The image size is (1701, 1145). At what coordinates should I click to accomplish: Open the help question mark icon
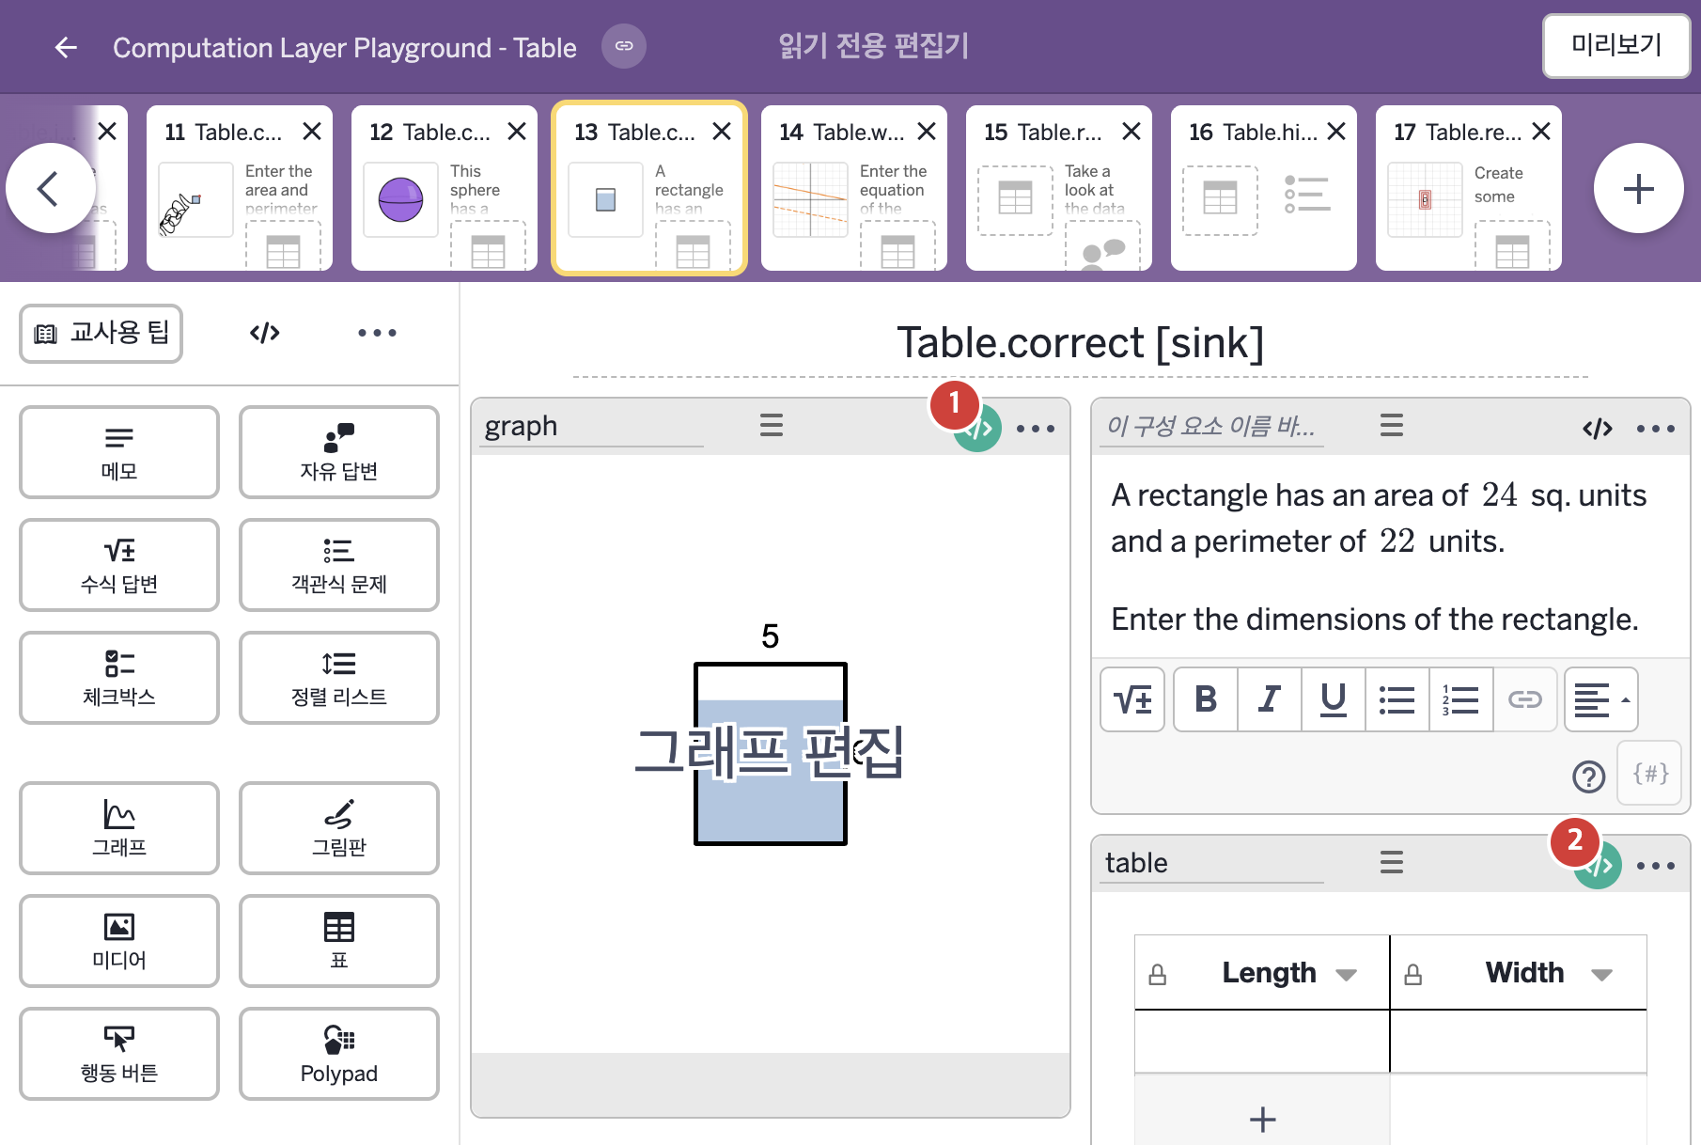point(1589,776)
